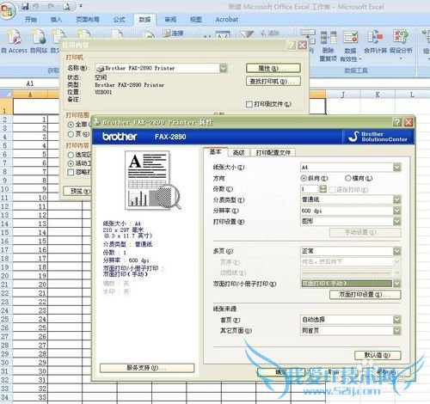
Task: Switch to the 公式 ribbon tab
Action: (120, 20)
